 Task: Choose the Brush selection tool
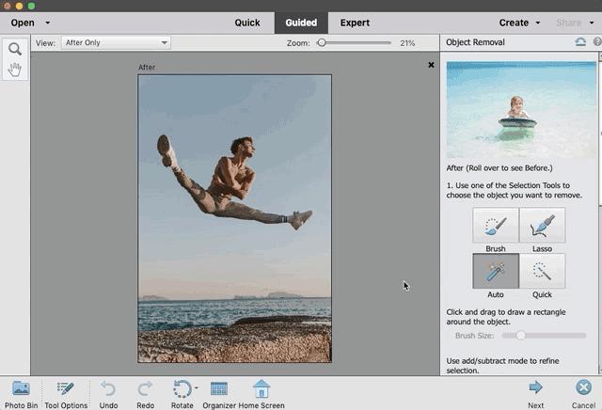496,226
